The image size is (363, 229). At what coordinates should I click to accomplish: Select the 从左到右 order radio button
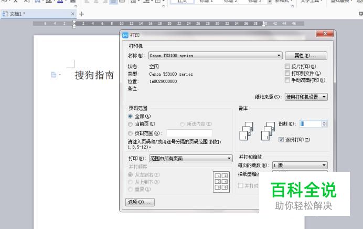pyautogui.click(x=130, y=174)
